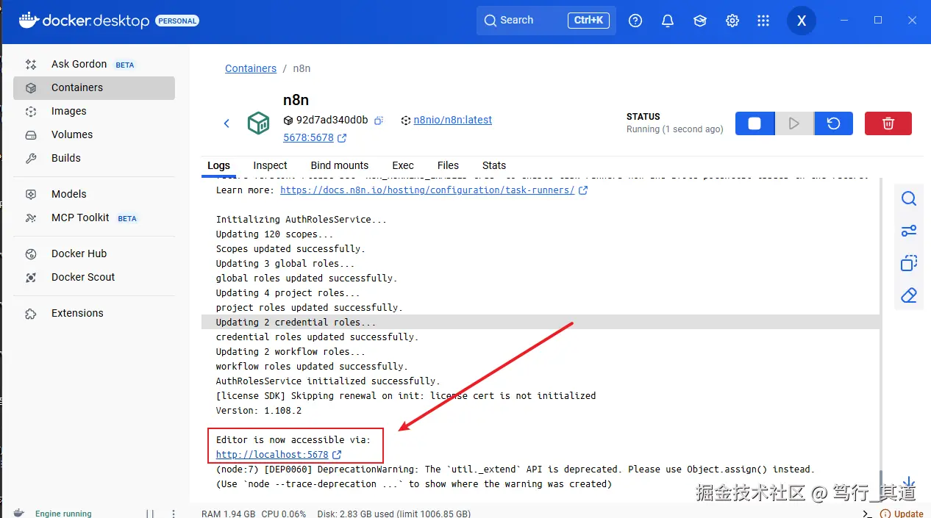The width and height of the screenshot is (931, 518).
Task: Click the Start play button
Action: (x=794, y=123)
